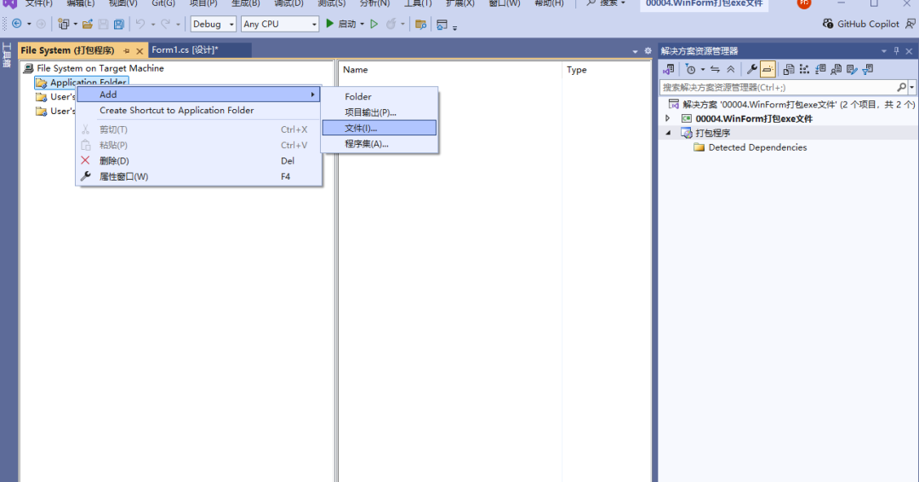Open the side toolbox strip on left edge
The width and height of the screenshot is (919, 482).
coord(7,55)
